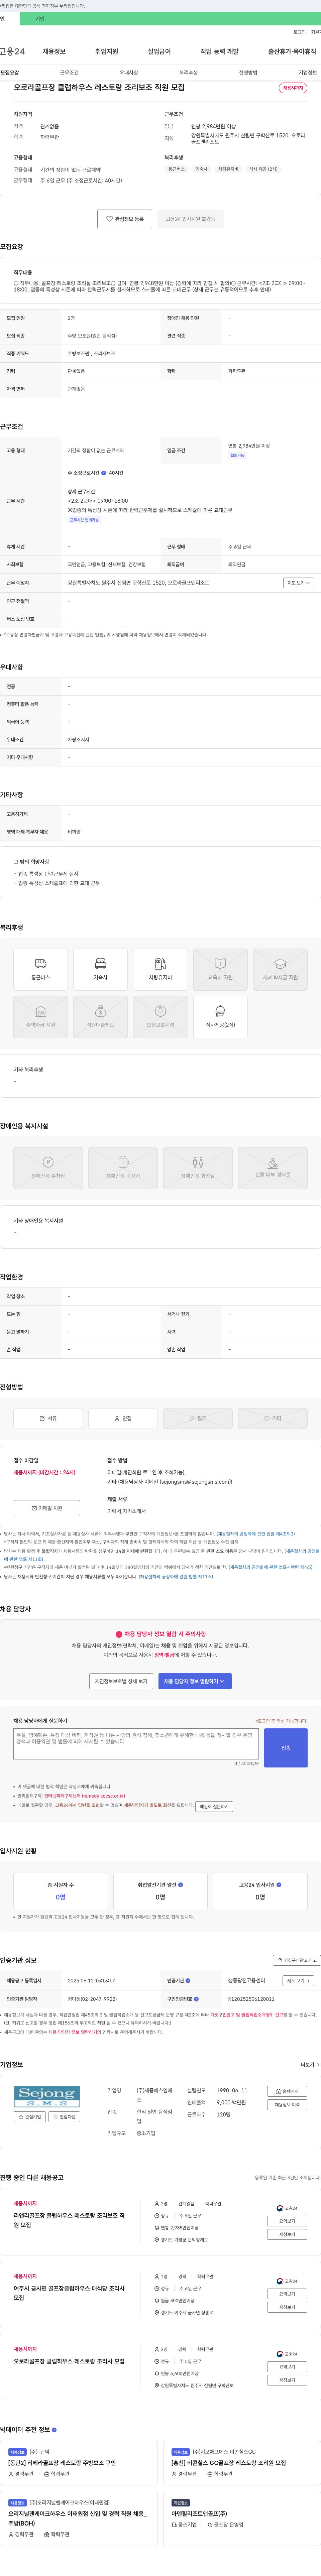321x2576 pixels.
Task: Click the 통근버스 welfare icon
Action: pyautogui.click(x=41, y=970)
